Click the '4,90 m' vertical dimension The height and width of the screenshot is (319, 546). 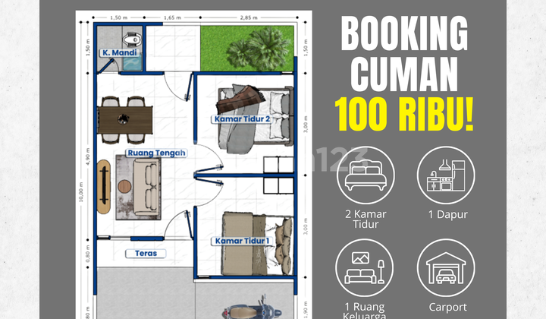pyautogui.click(x=87, y=155)
